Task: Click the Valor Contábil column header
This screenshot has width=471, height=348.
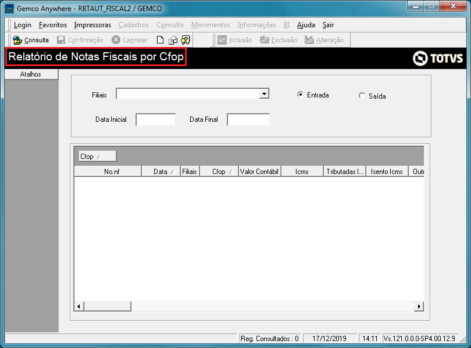Action: coord(259,172)
